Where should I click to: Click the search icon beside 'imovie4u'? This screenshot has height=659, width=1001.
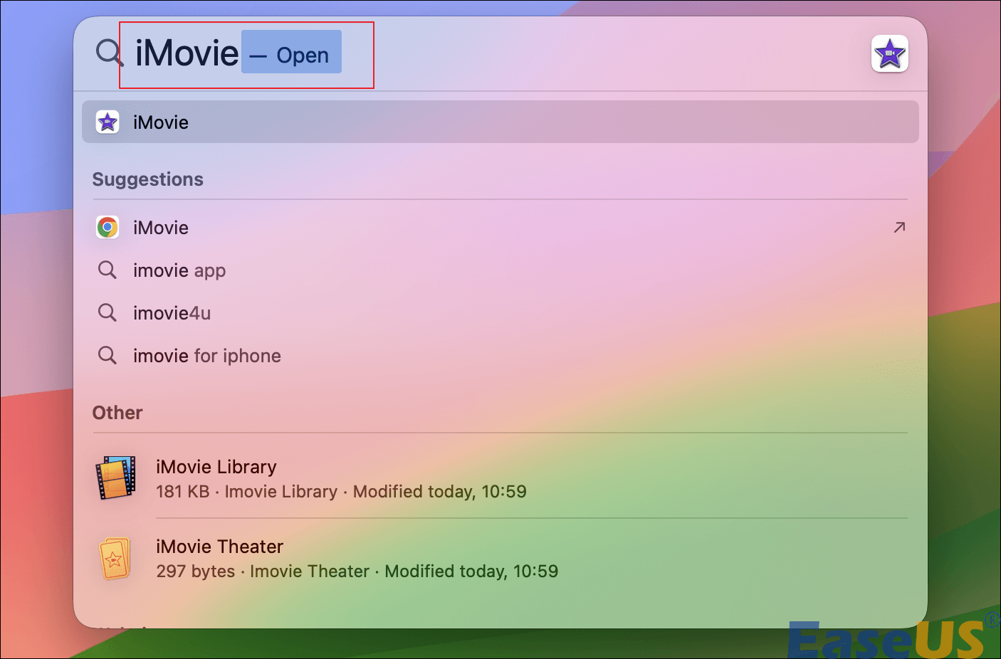click(x=108, y=312)
